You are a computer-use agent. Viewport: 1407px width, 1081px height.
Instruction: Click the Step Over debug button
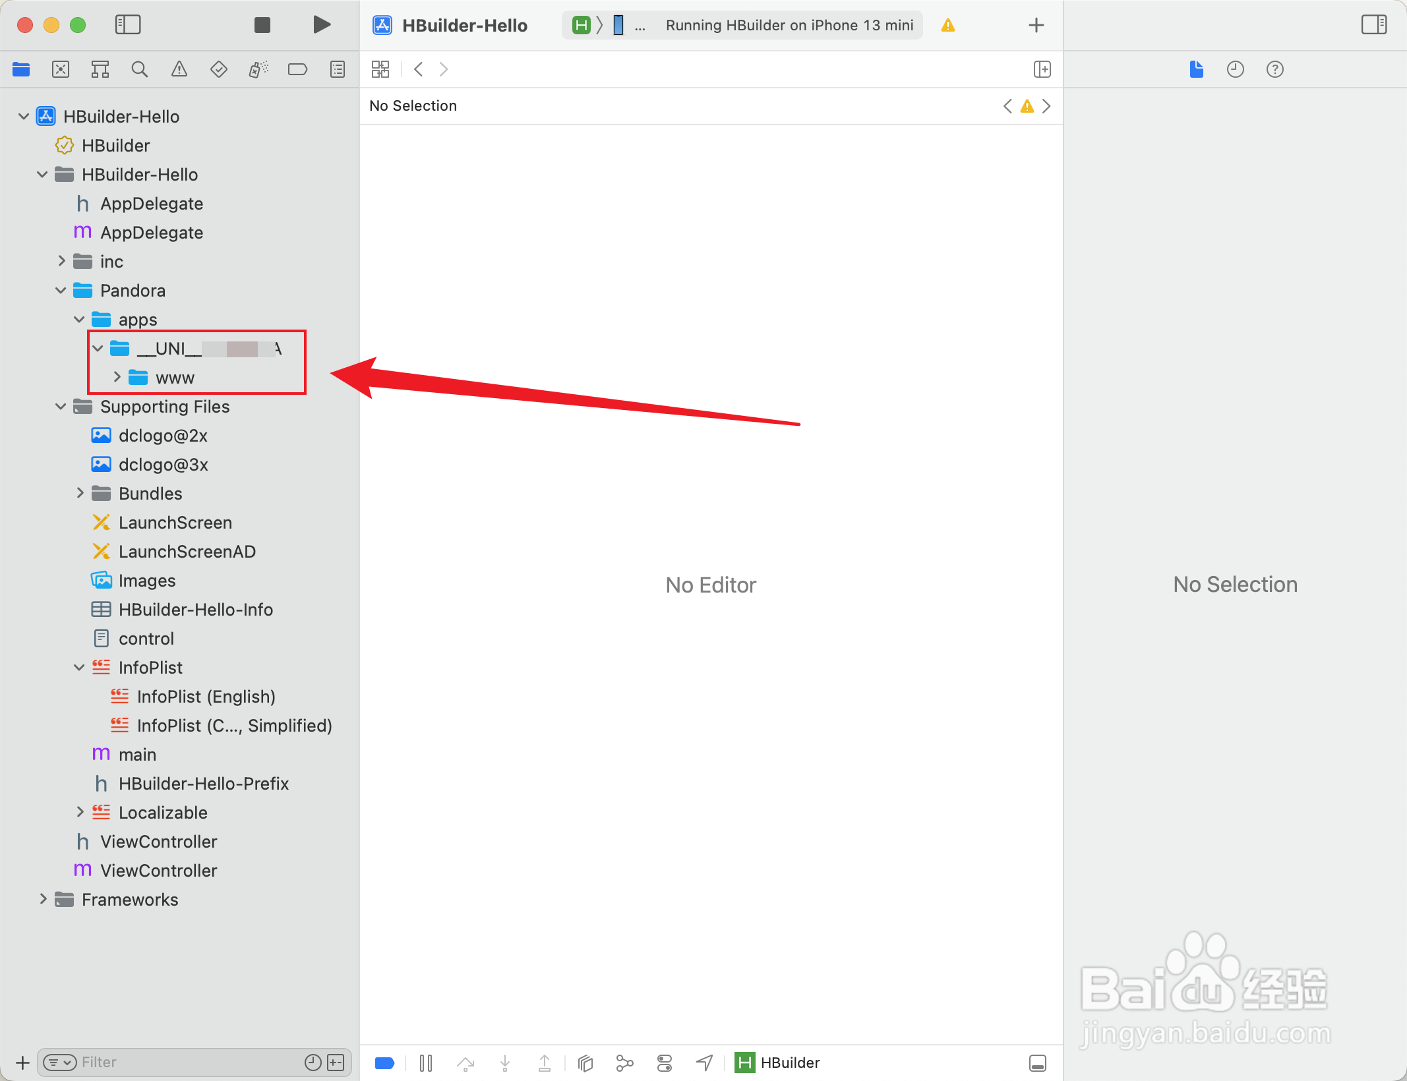[465, 1063]
